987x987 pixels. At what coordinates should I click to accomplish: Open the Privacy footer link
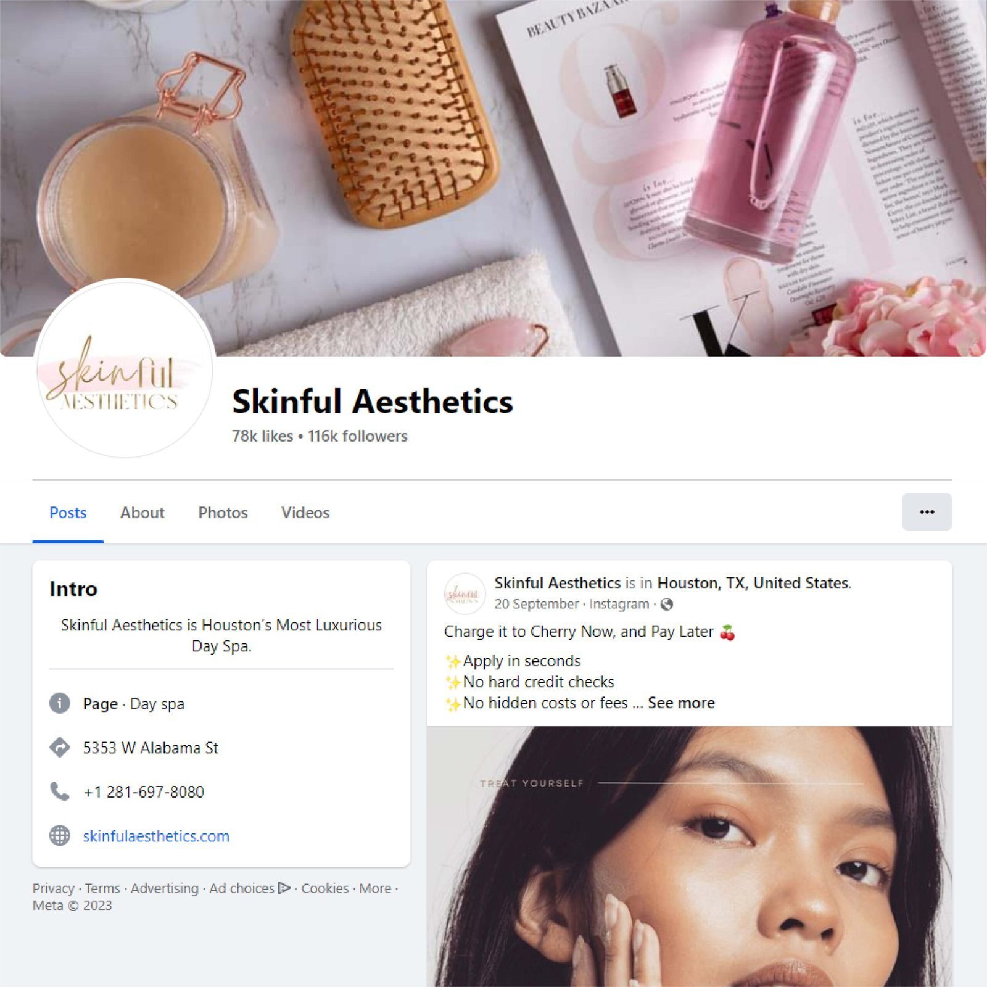[x=53, y=888]
